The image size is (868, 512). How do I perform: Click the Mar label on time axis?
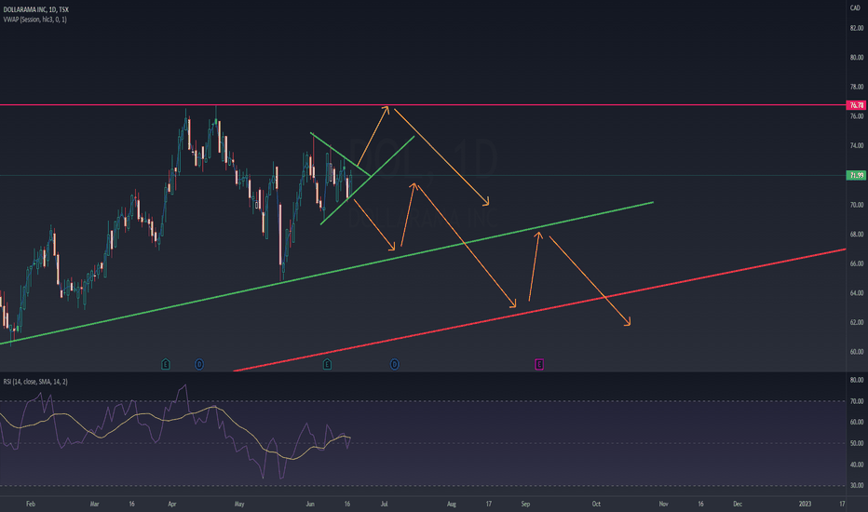[x=95, y=505]
